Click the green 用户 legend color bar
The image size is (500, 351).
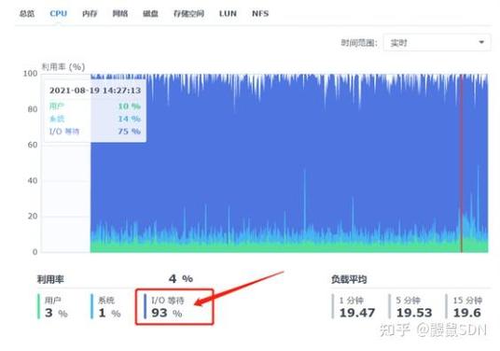click(x=38, y=306)
